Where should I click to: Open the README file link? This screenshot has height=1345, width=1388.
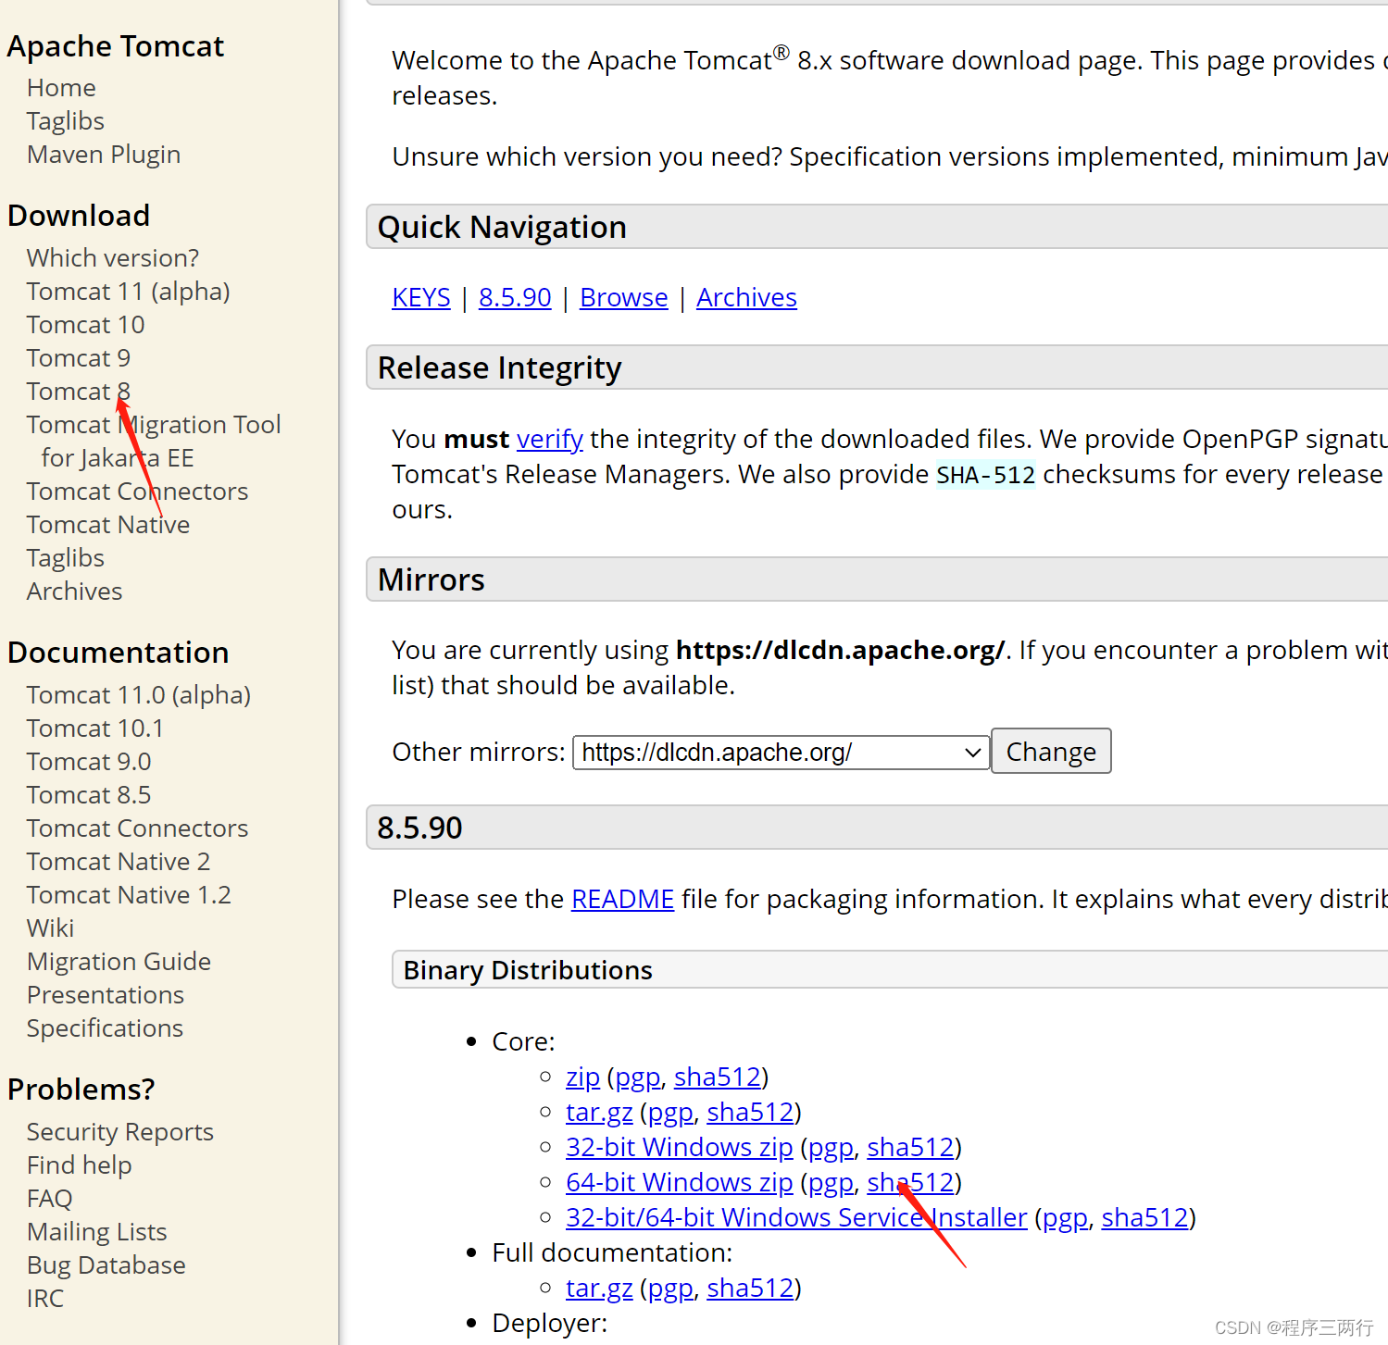pyautogui.click(x=622, y=900)
